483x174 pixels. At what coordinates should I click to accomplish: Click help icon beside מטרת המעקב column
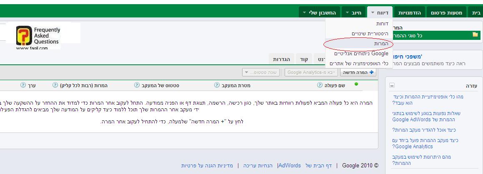point(217,85)
